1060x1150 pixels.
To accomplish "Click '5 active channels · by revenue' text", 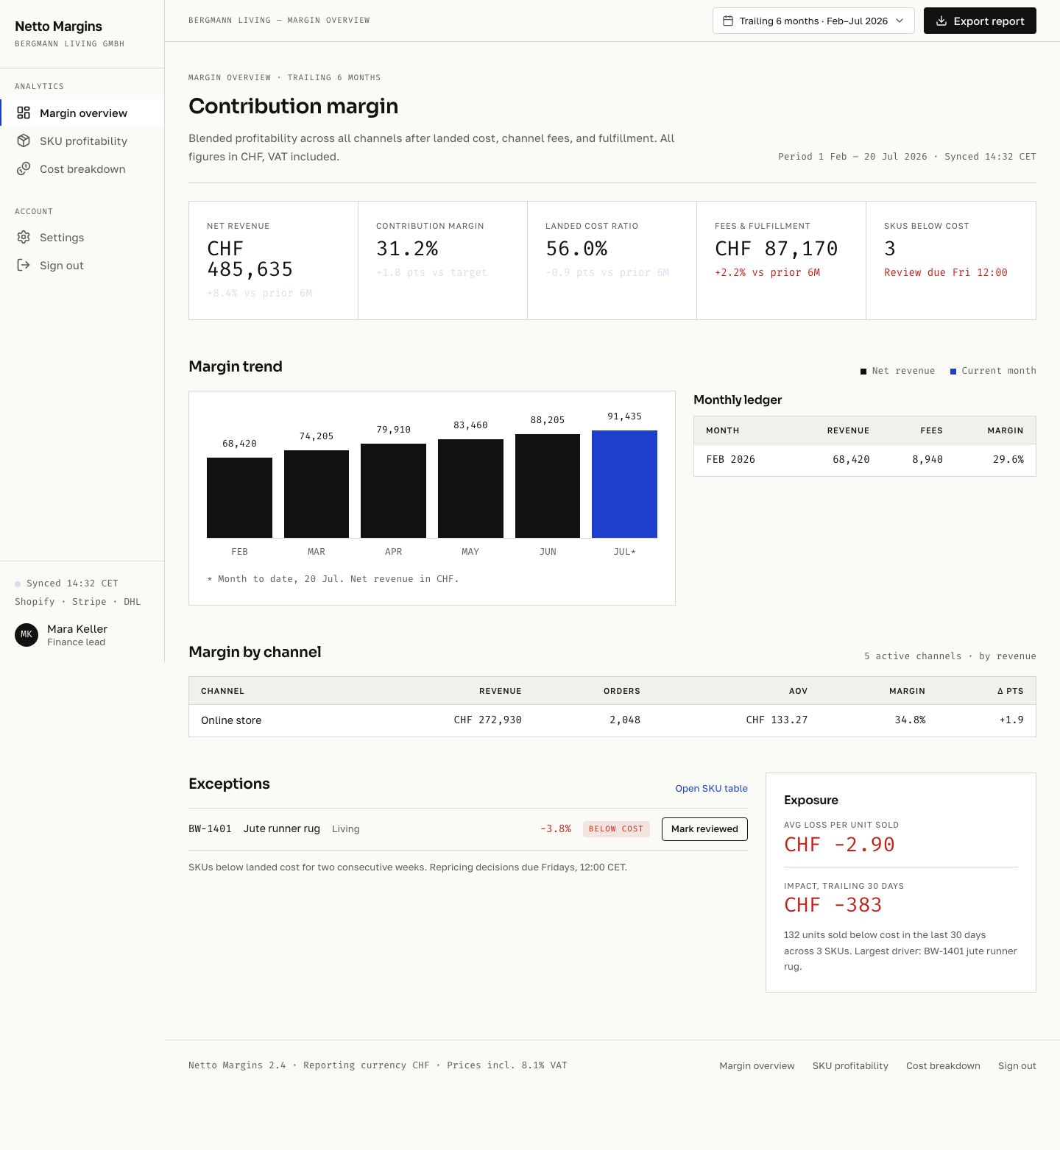I will (x=950, y=656).
